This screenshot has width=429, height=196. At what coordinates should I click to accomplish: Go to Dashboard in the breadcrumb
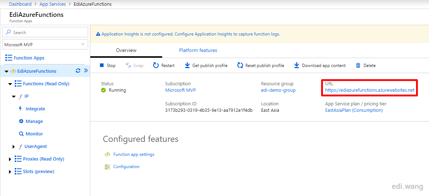[20, 4]
